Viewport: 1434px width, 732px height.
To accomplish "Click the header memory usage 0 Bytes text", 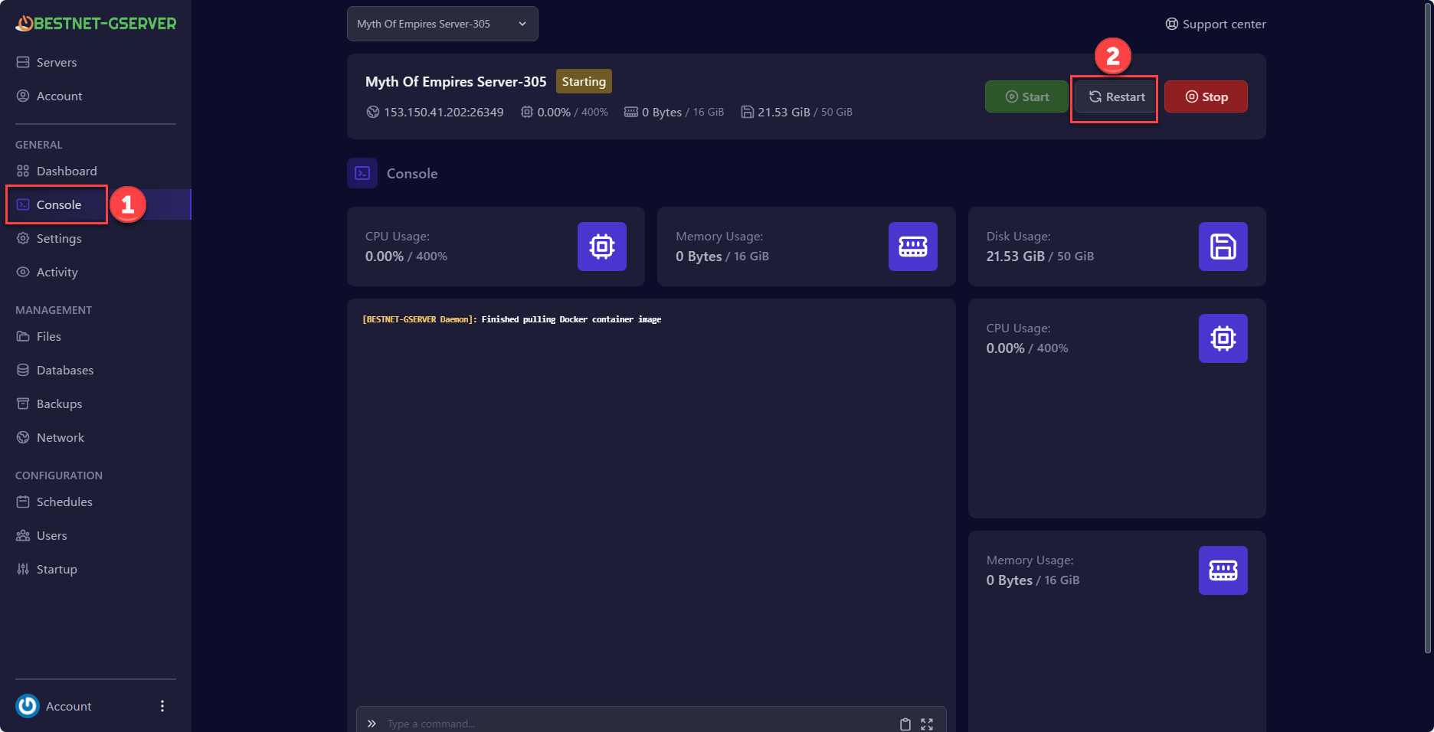I will (662, 112).
